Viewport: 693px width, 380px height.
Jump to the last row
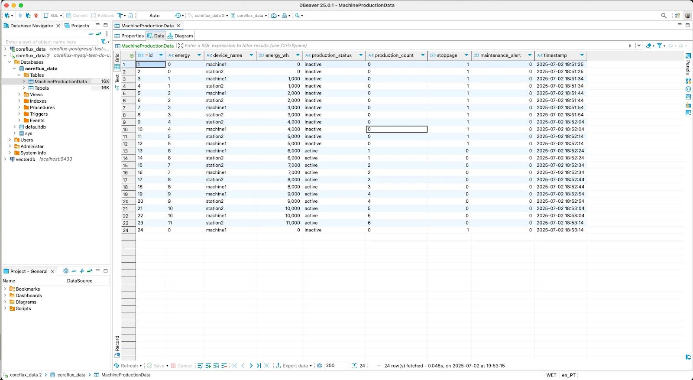[x=259, y=366]
